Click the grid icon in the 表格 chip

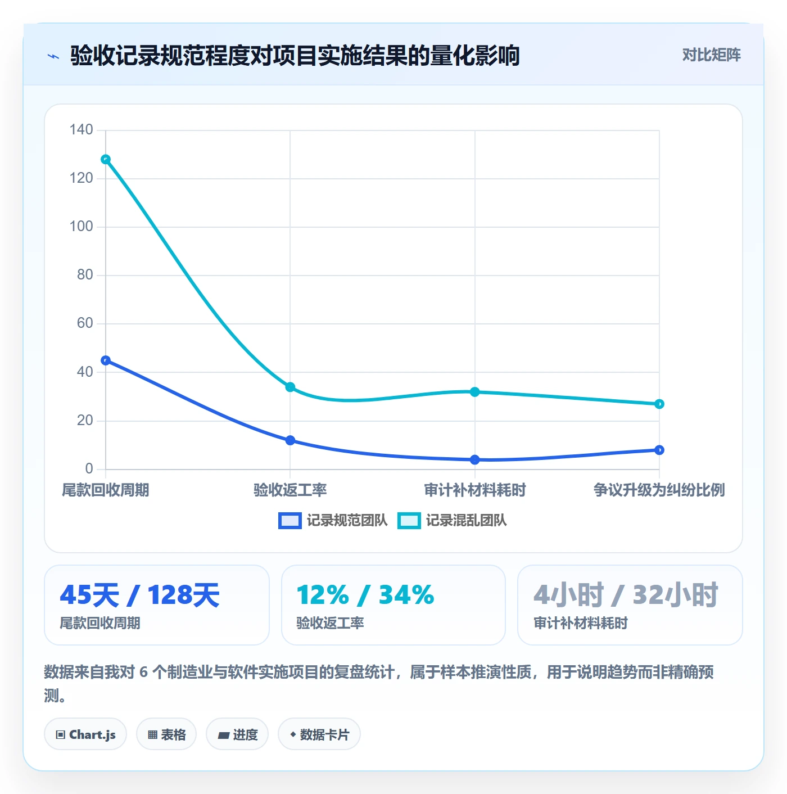(152, 735)
